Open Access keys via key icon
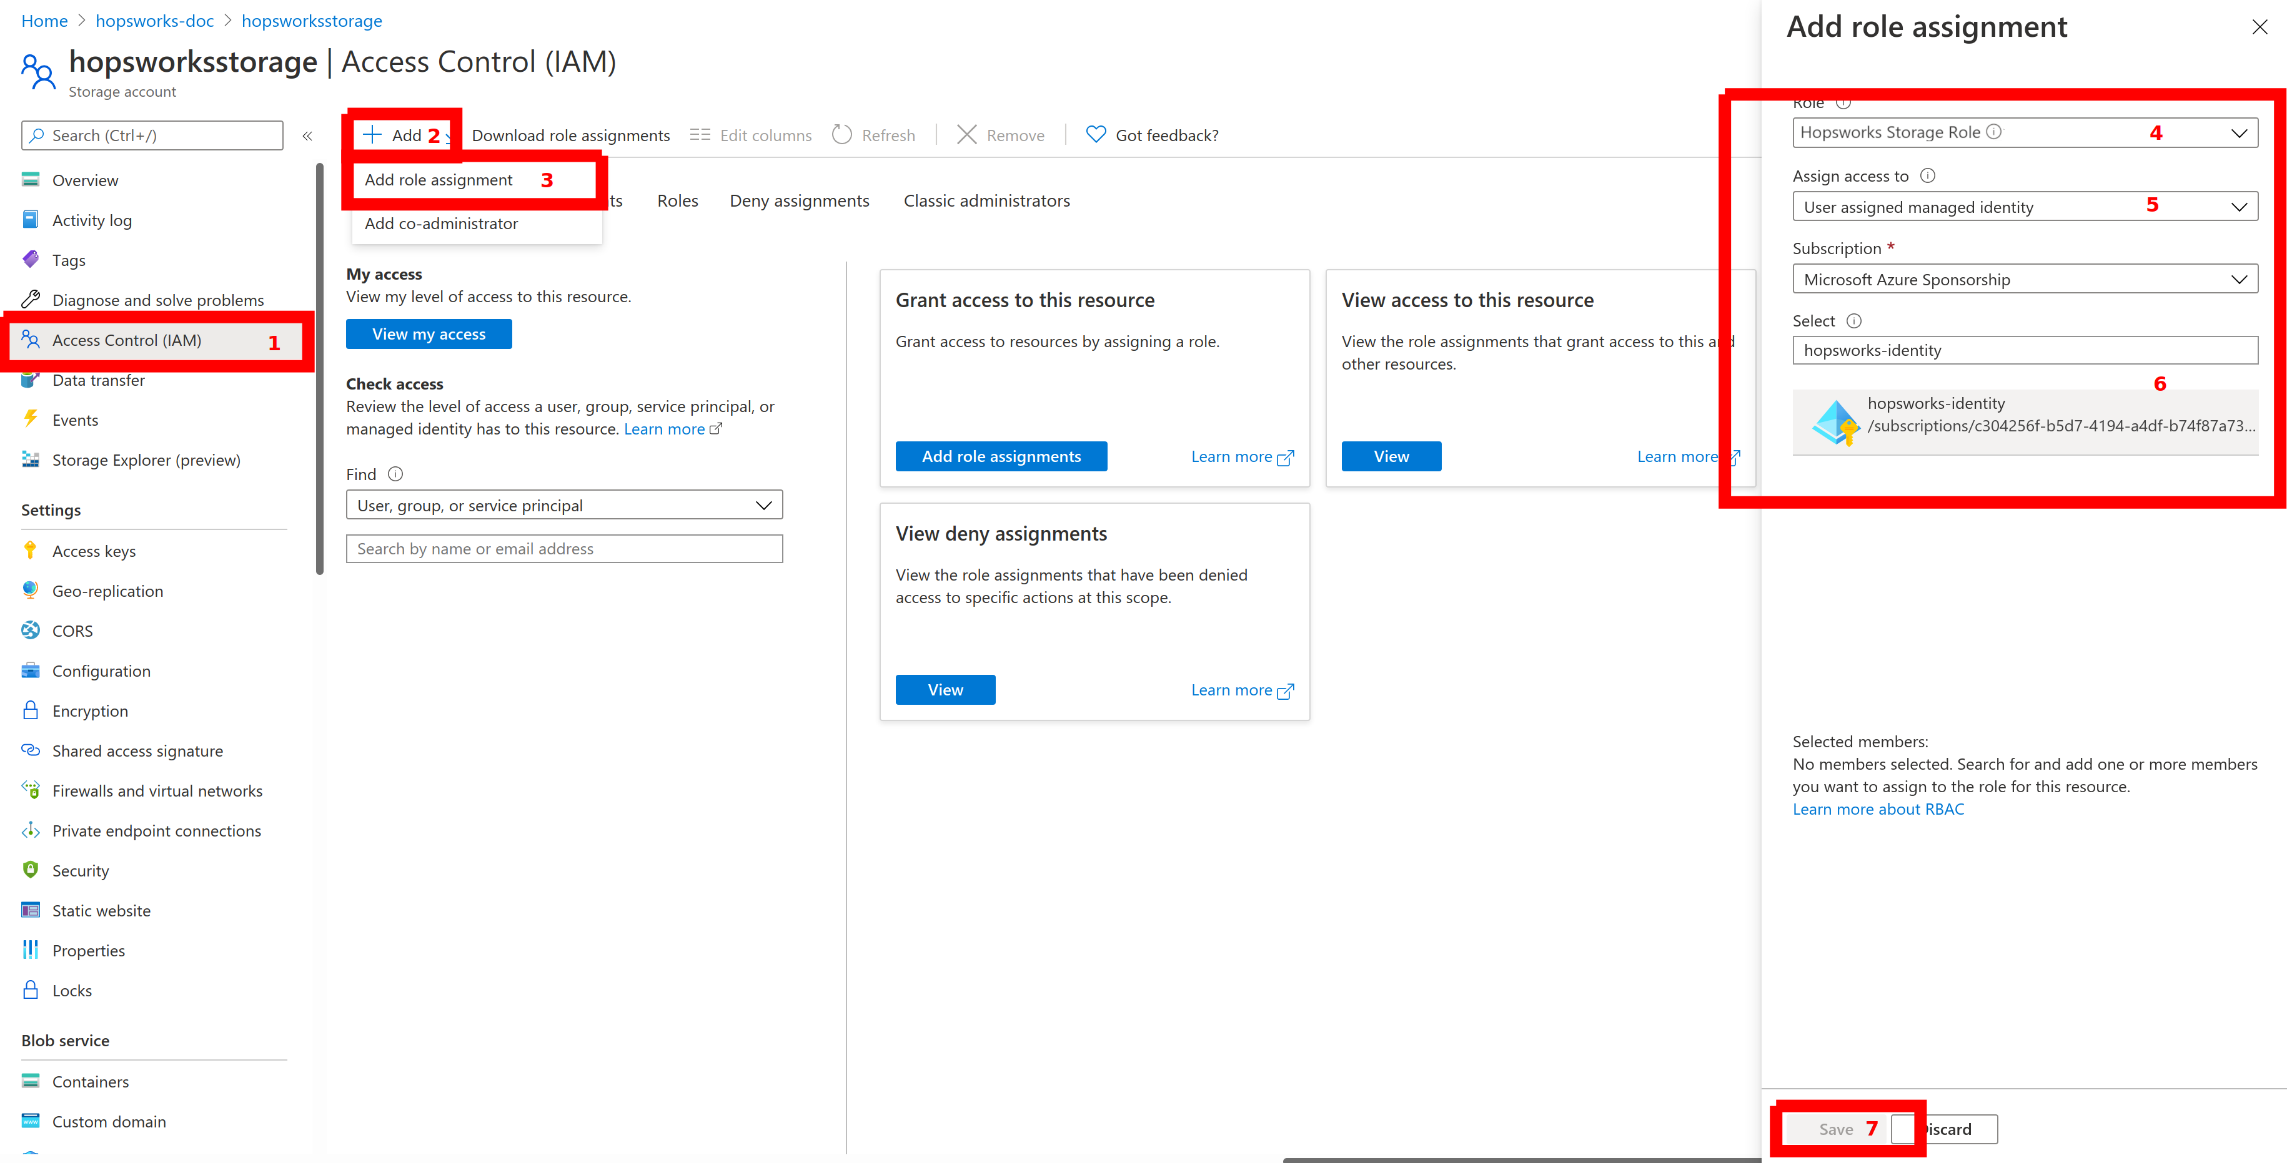Screen dimensions: 2287x1163 click(30, 550)
